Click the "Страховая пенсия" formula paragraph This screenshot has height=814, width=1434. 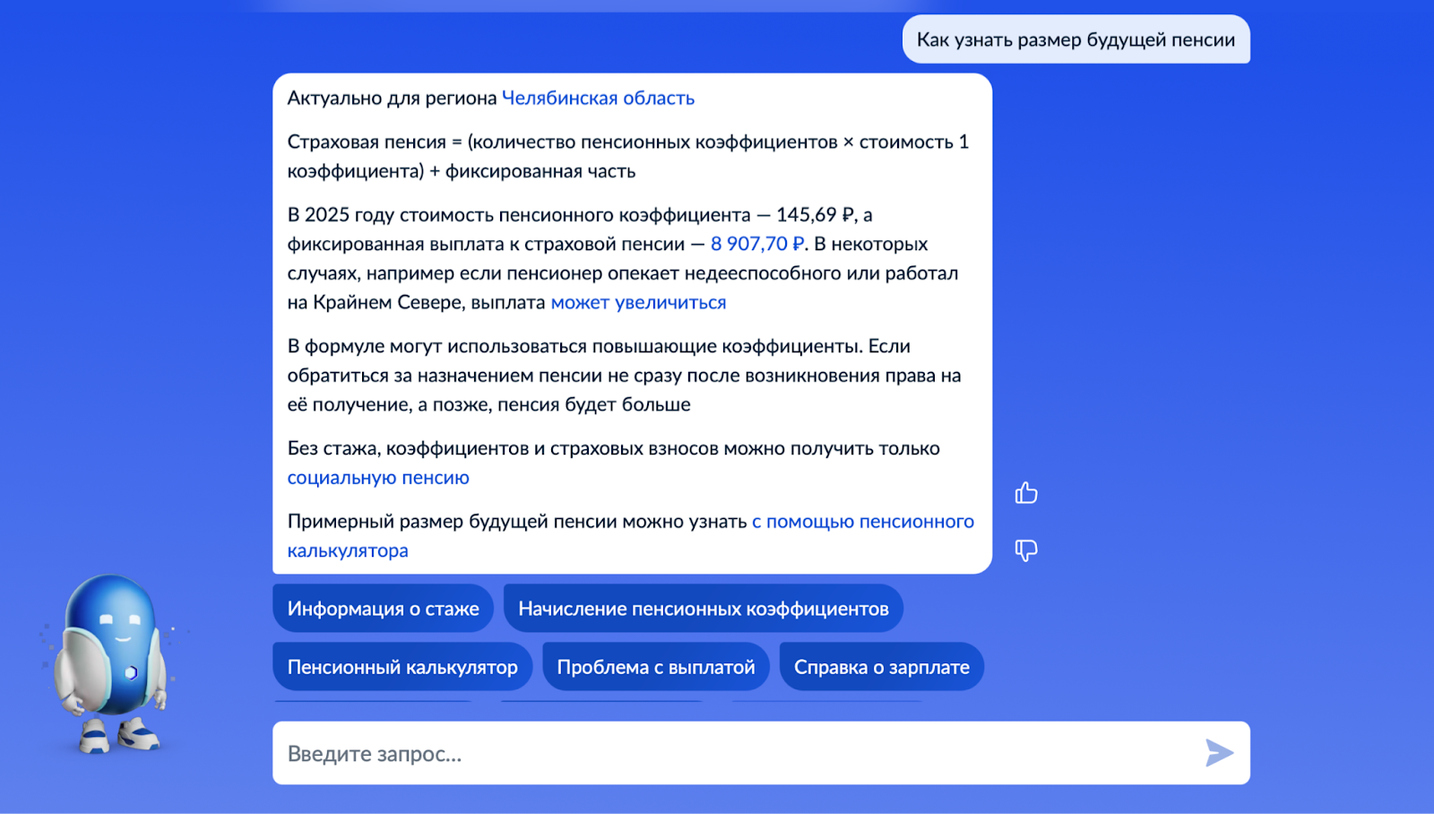[x=627, y=156]
